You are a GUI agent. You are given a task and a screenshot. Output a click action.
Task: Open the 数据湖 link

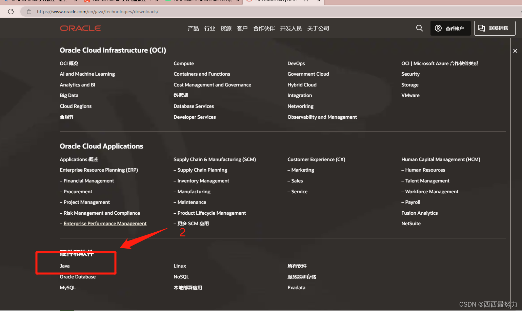click(181, 95)
